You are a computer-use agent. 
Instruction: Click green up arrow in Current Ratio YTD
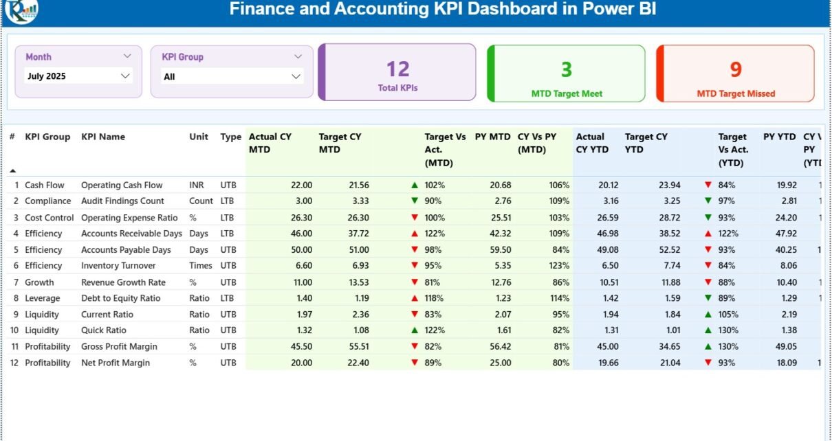point(708,315)
